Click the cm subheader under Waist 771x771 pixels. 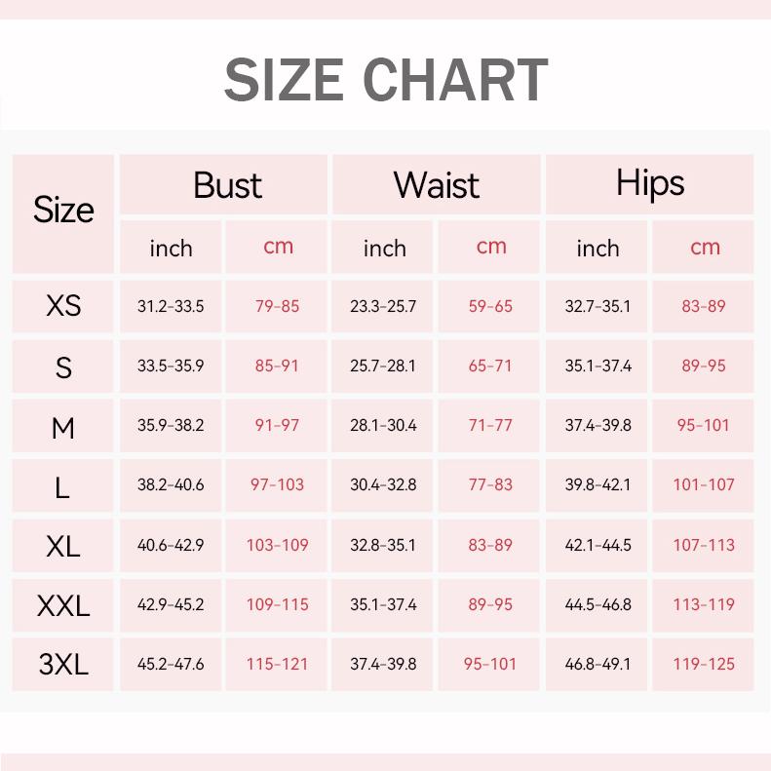[x=491, y=247]
